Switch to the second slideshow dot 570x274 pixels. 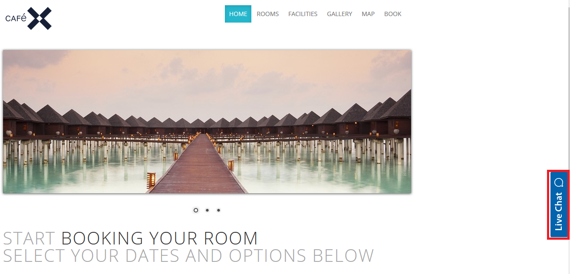207,210
